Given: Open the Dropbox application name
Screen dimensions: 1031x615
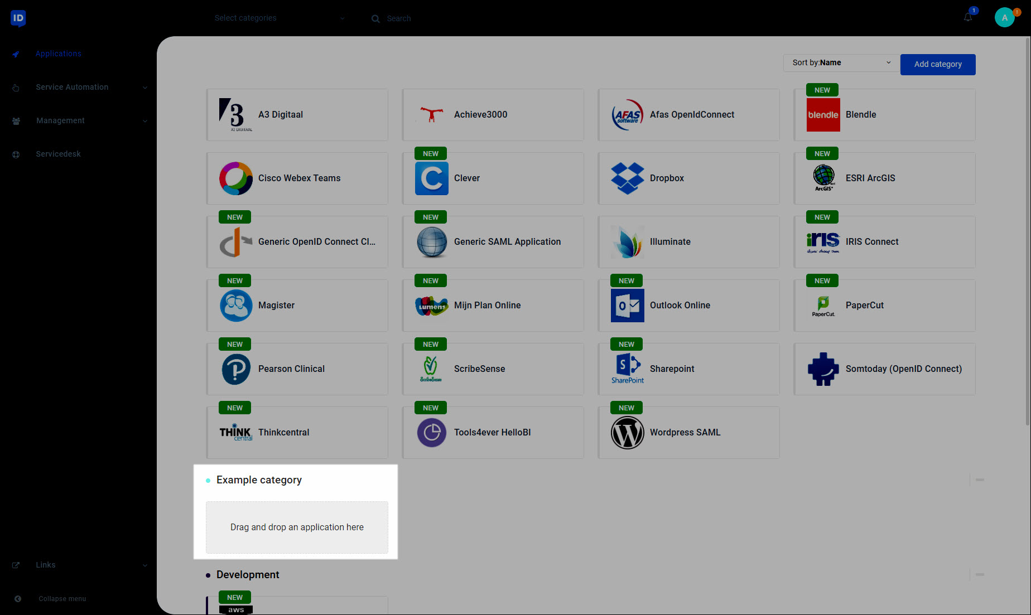Looking at the screenshot, I should pyautogui.click(x=667, y=178).
